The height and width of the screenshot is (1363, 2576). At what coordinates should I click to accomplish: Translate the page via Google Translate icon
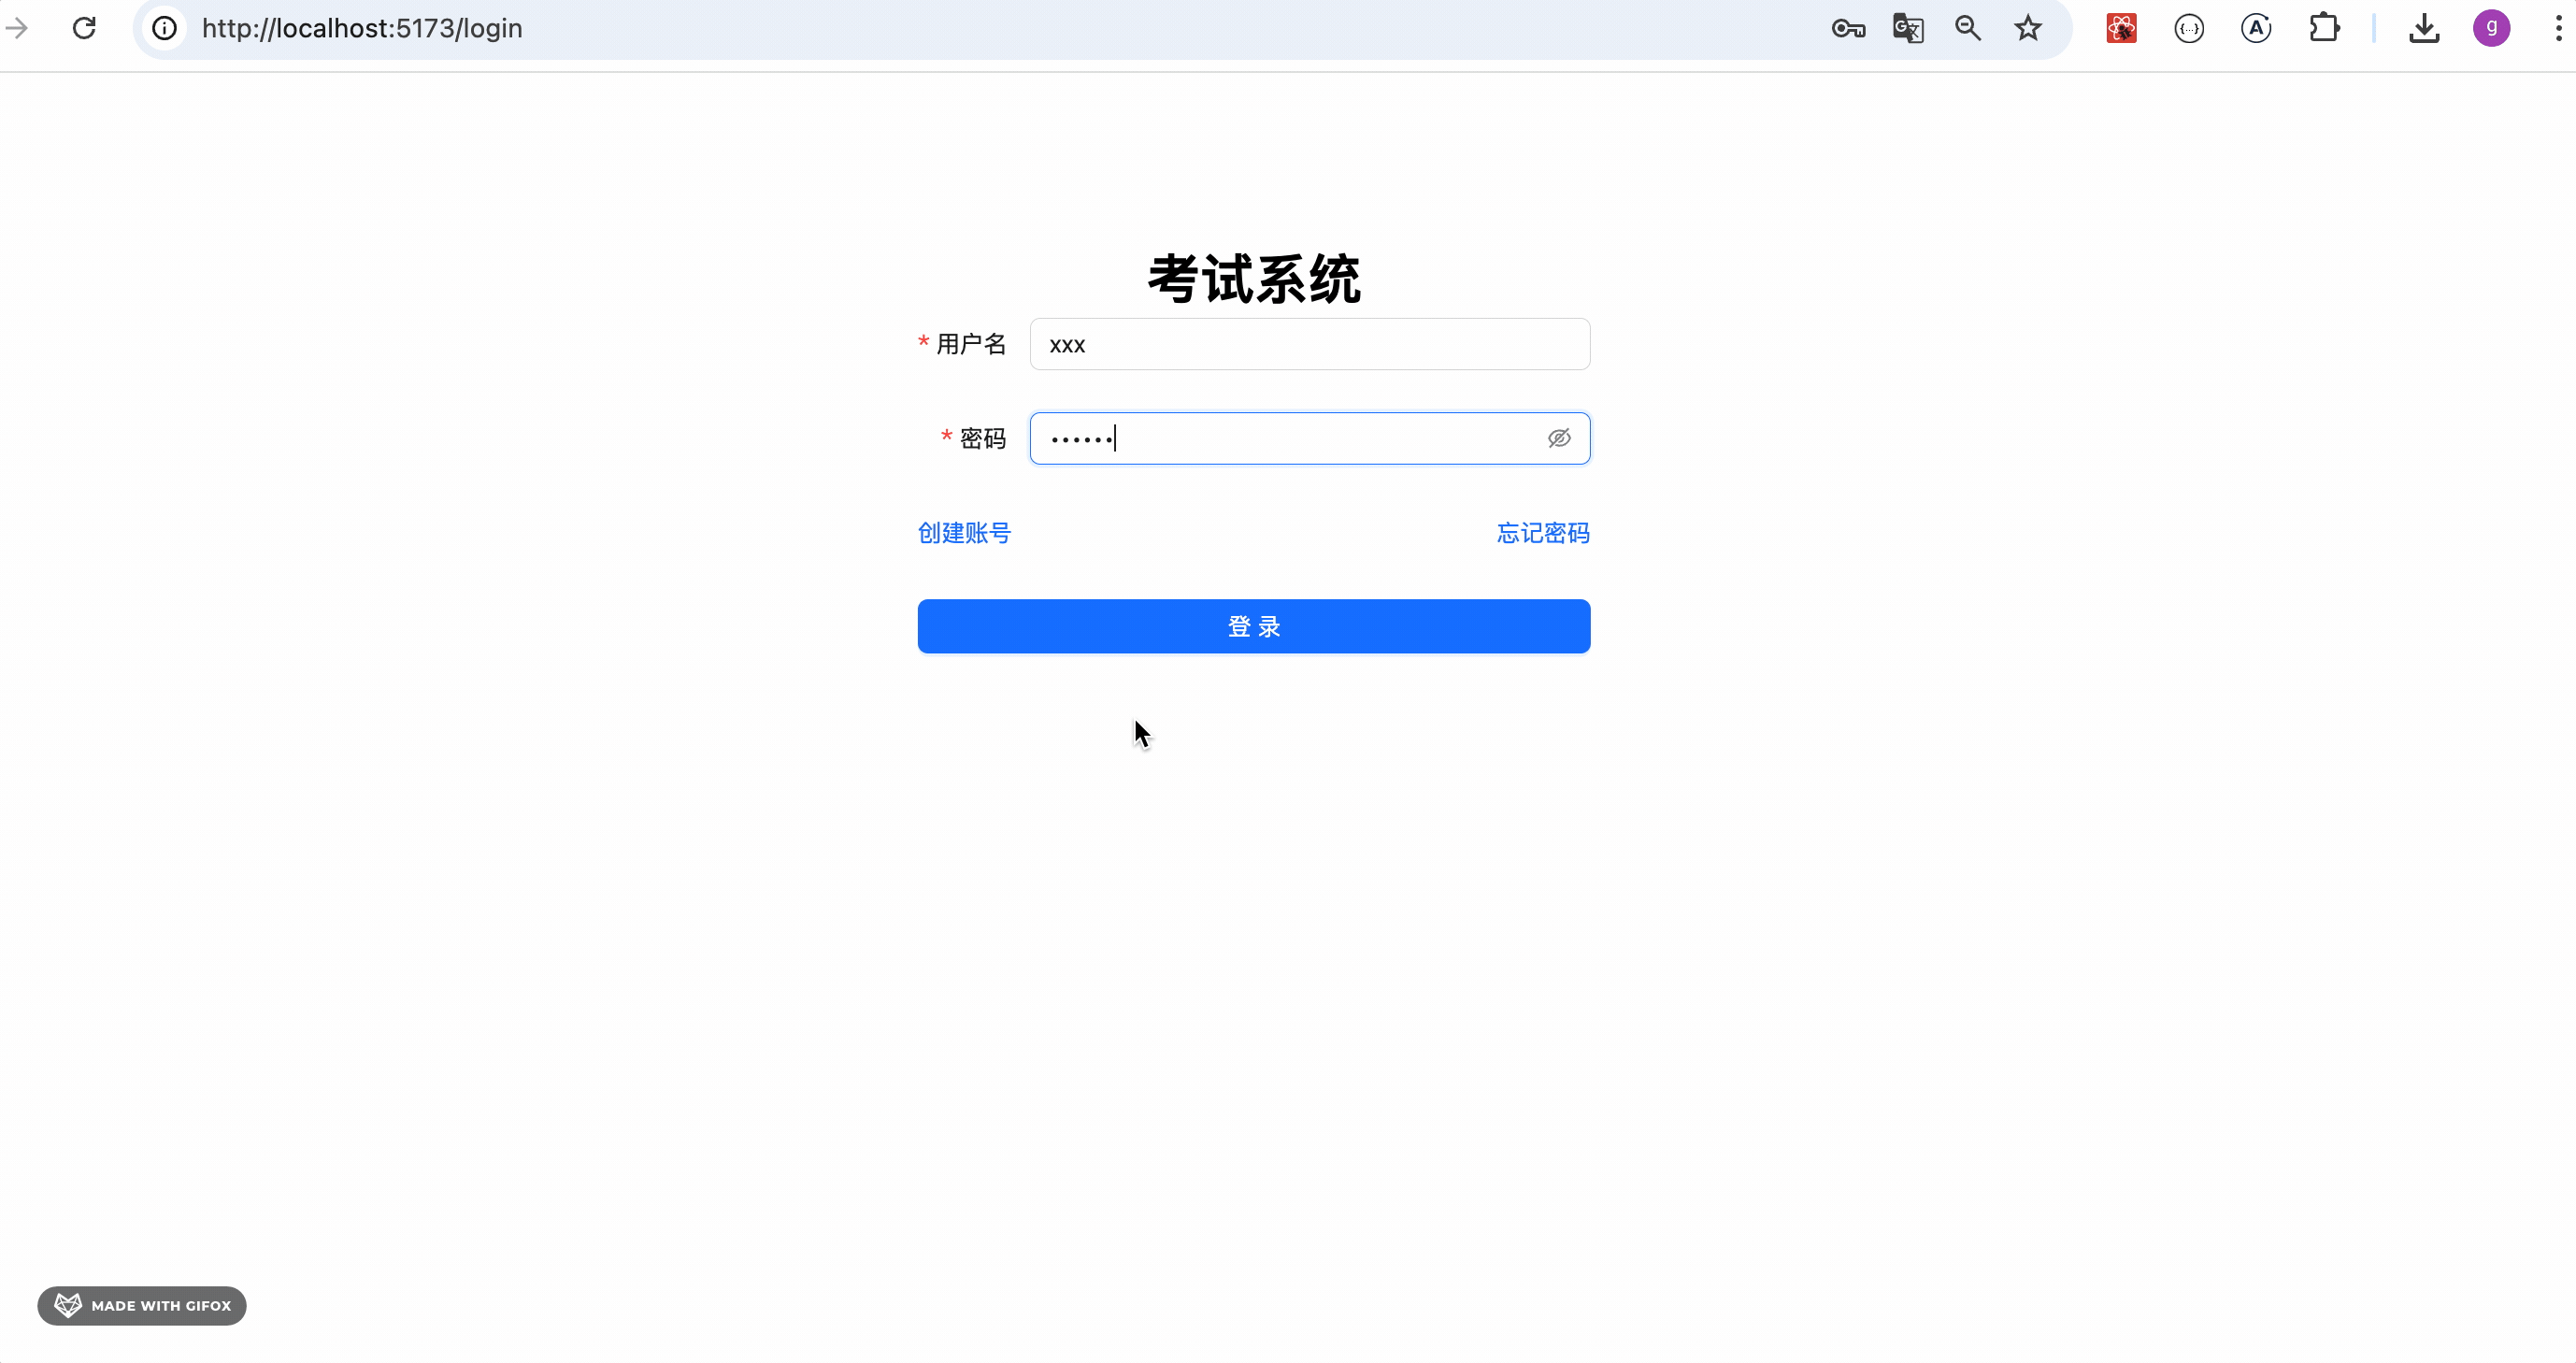coord(1907,28)
